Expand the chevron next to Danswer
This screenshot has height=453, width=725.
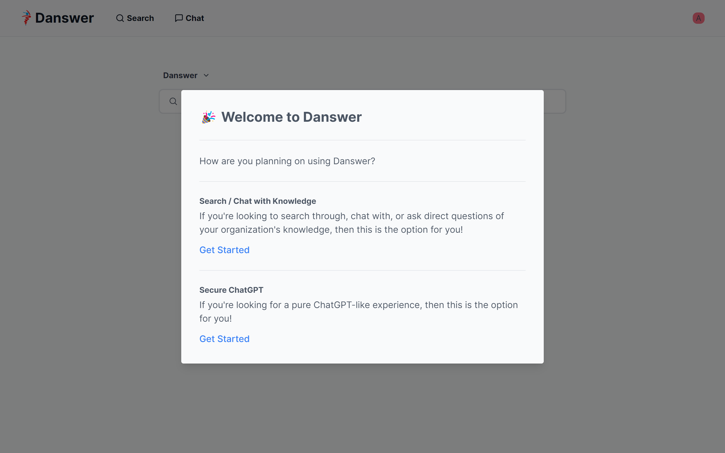click(x=206, y=76)
